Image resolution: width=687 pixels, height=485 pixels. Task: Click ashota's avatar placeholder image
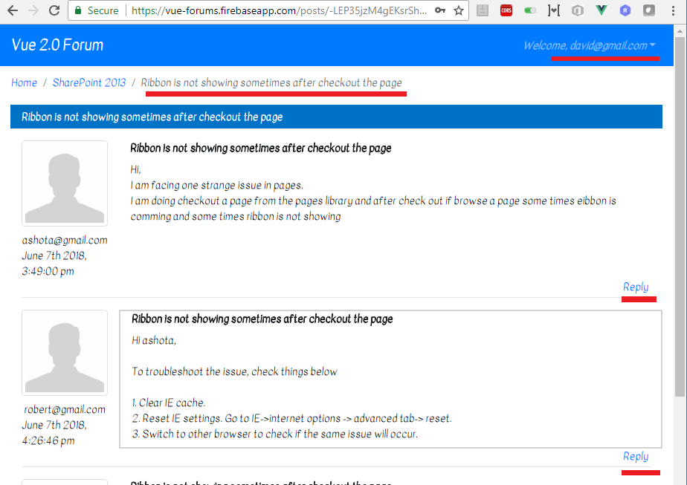tap(65, 183)
